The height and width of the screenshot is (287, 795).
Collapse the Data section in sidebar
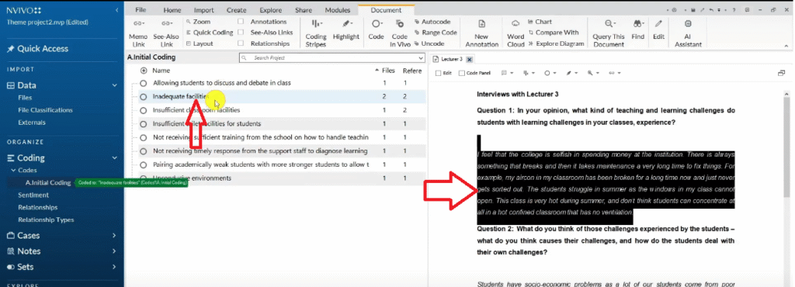115,85
